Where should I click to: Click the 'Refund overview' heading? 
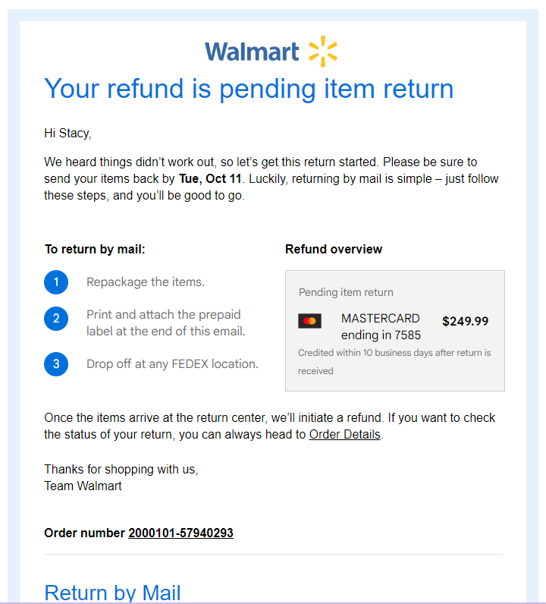(334, 249)
